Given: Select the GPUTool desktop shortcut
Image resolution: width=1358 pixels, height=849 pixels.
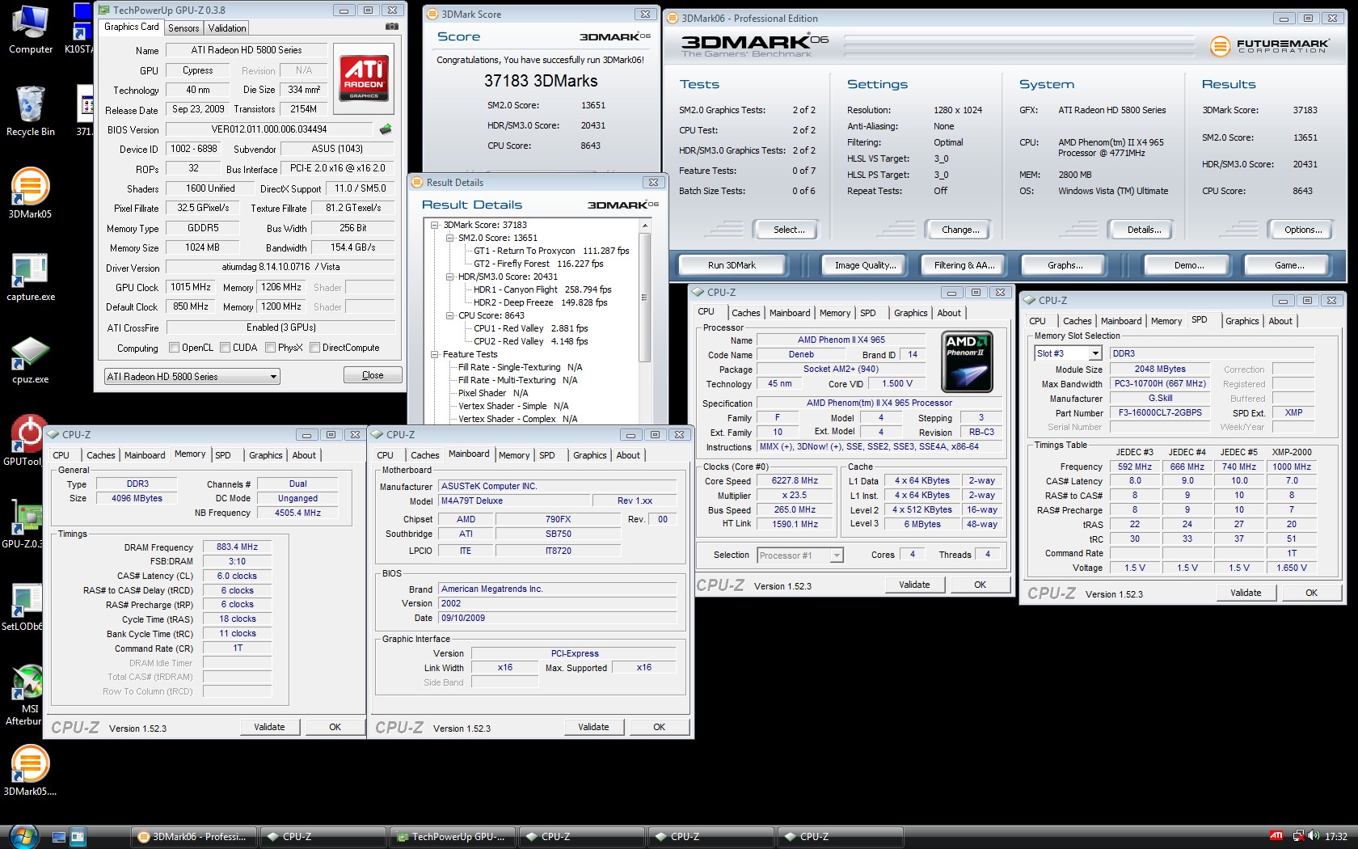Looking at the screenshot, I should 24,441.
